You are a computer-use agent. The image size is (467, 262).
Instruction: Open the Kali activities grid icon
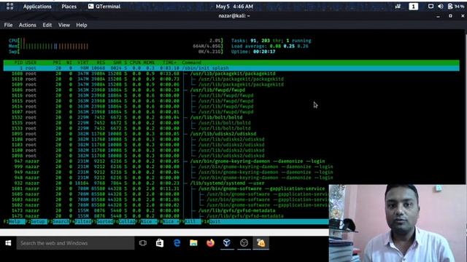(x=9, y=7)
